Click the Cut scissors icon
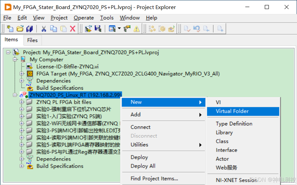This screenshot has height=185, width=297. tap(44, 29)
